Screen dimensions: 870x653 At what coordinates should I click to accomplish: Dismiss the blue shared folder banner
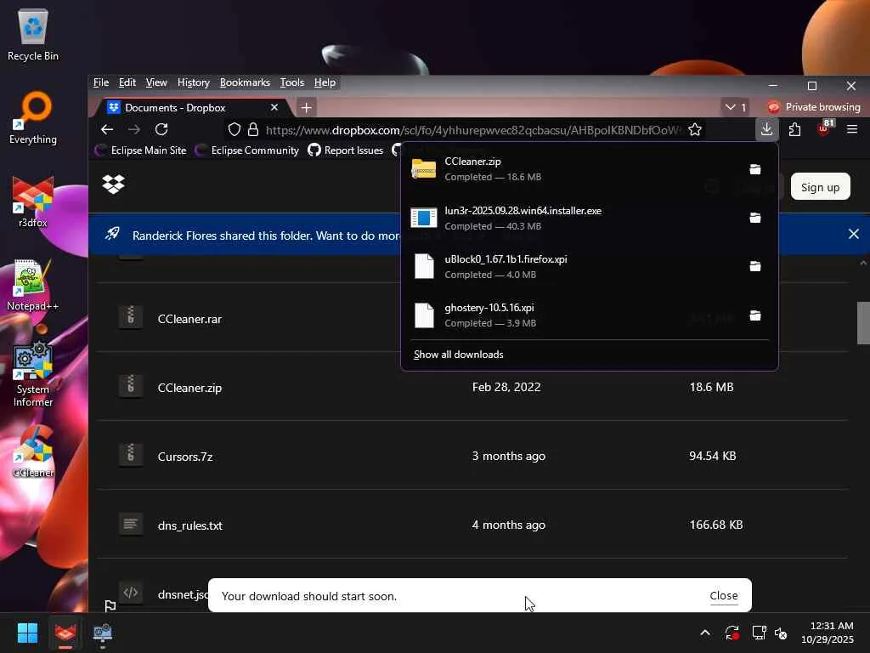point(853,235)
